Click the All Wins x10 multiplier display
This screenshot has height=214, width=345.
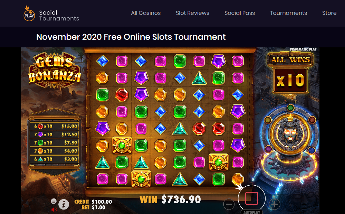coord(290,73)
